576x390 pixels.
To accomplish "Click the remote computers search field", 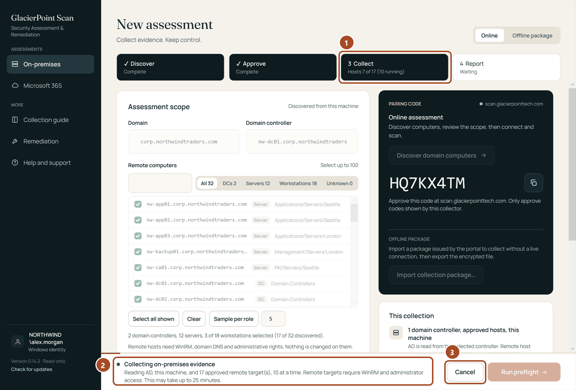I will (x=160, y=183).
